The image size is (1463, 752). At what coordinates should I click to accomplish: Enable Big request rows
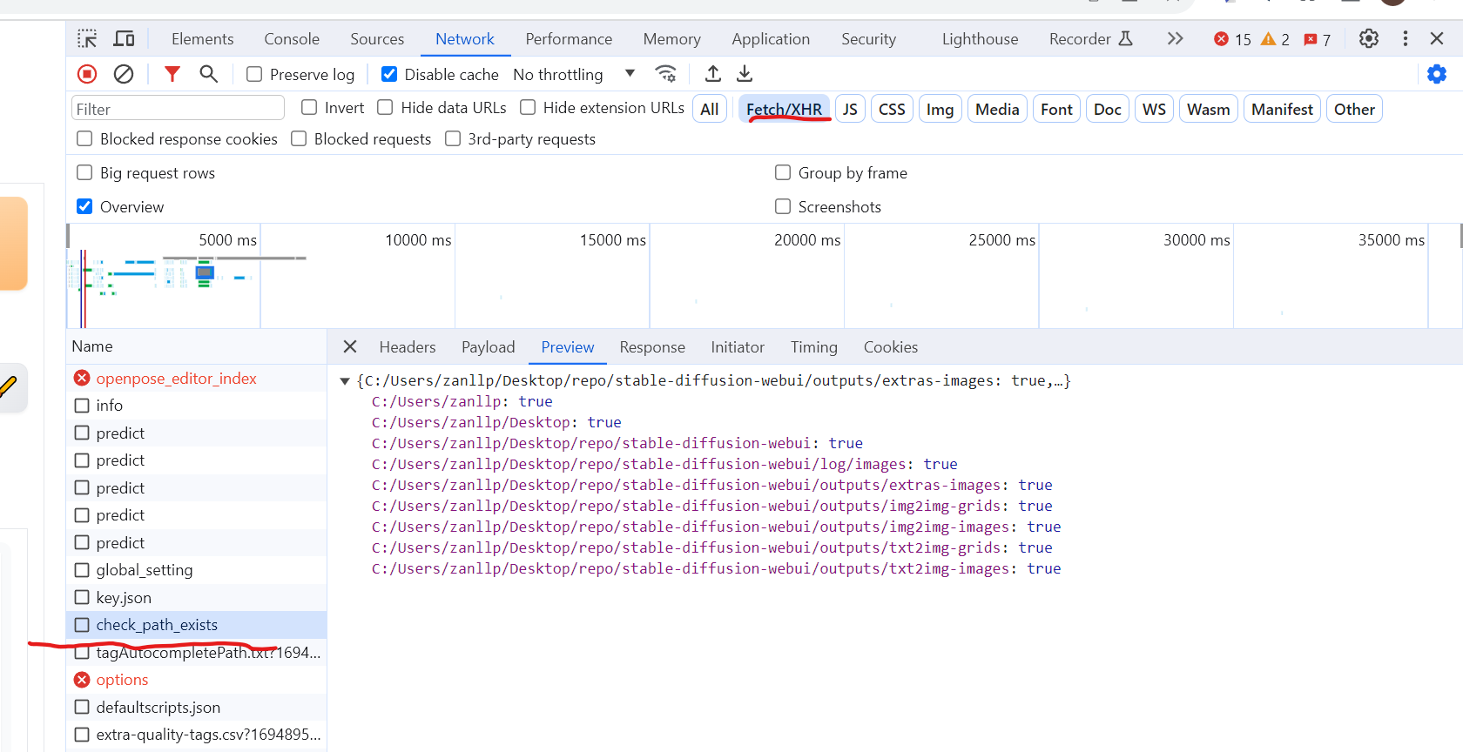84,173
